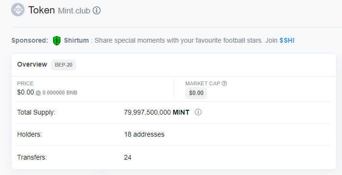This screenshot has height=175, width=342.
Task: Click the Total Supply label
Action: point(36,112)
